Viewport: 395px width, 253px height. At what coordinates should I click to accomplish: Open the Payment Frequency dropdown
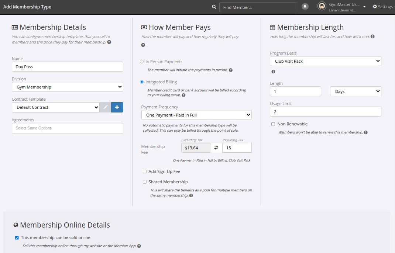click(196, 115)
